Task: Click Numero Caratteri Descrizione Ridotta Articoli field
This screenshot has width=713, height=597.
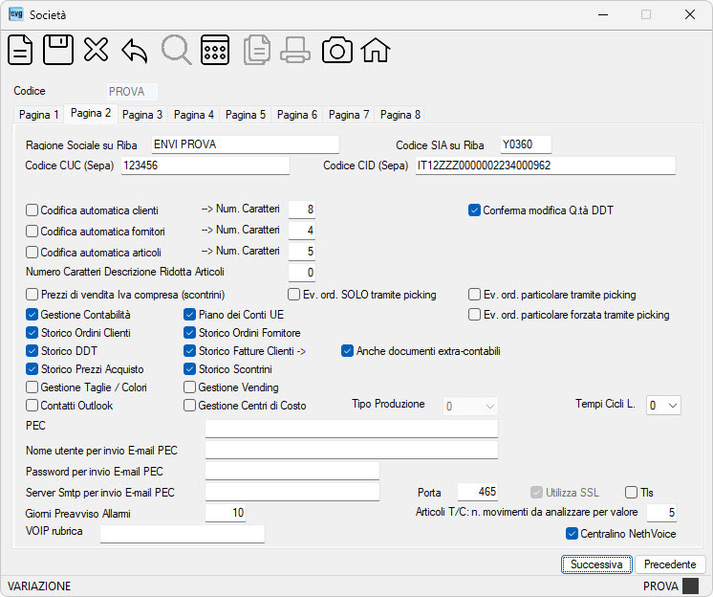Action: click(302, 273)
